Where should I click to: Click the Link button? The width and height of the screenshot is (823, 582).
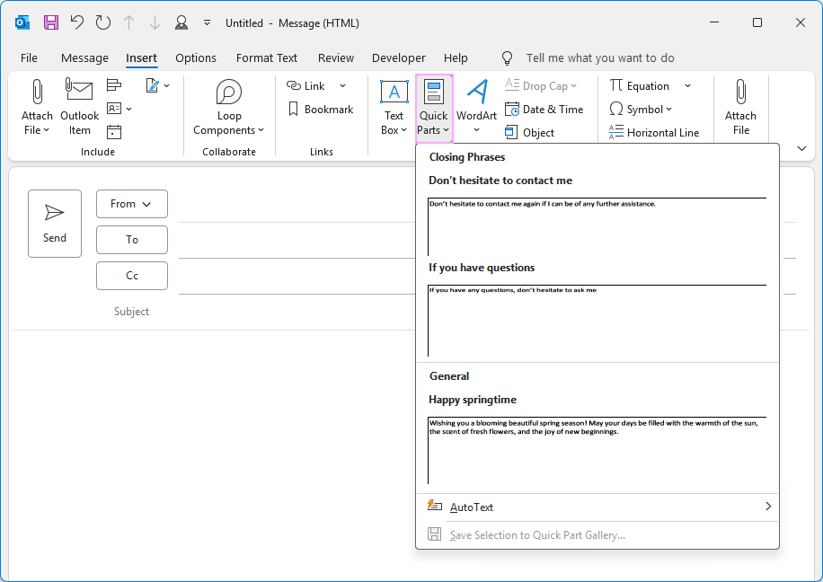point(306,85)
